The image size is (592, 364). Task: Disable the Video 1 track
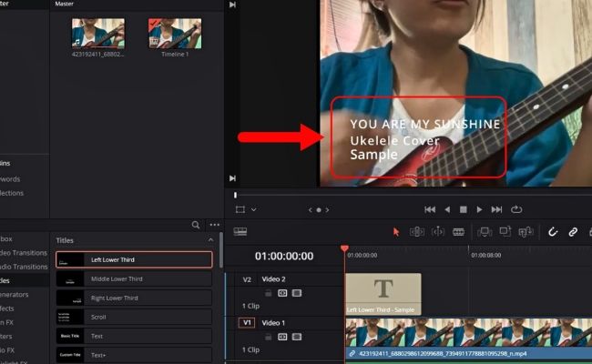point(297,337)
